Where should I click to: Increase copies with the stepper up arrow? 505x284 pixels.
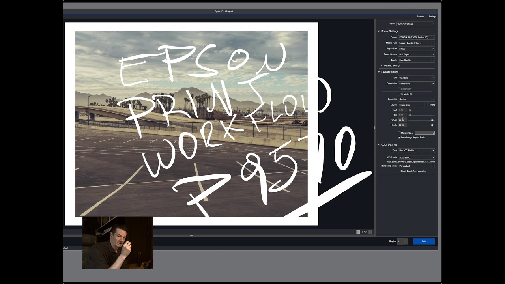tap(406, 240)
